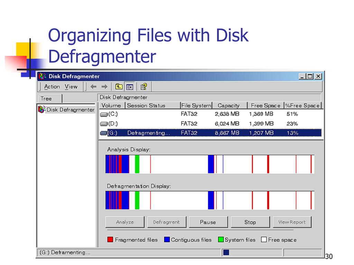Click the "6,024 MB" capacity value
Image resolution: width=354 pixels, height=265 pixels.
227,124
